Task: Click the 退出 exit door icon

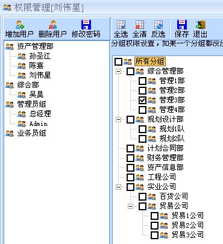Action: tap(201, 25)
